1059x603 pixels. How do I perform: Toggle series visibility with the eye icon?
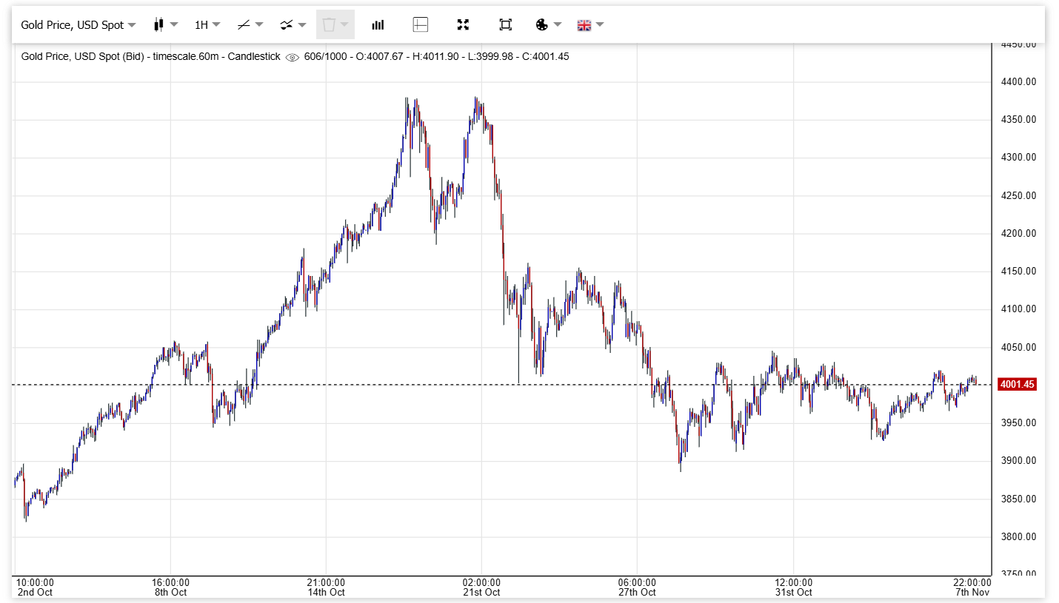pos(293,57)
